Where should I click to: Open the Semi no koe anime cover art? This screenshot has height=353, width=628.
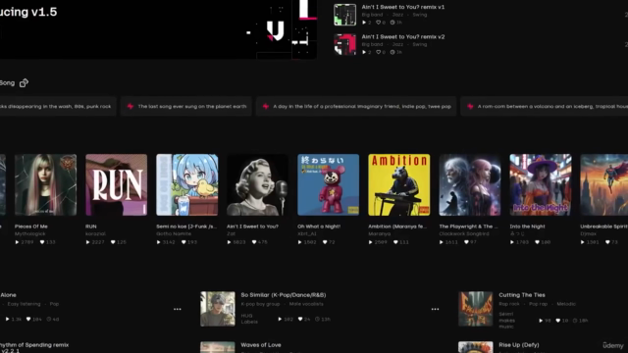187,185
